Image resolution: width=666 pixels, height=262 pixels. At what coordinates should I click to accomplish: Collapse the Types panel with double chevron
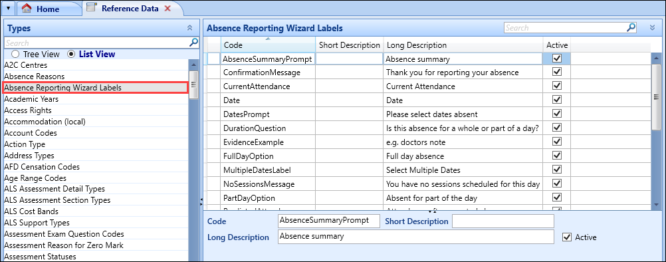tap(190, 28)
